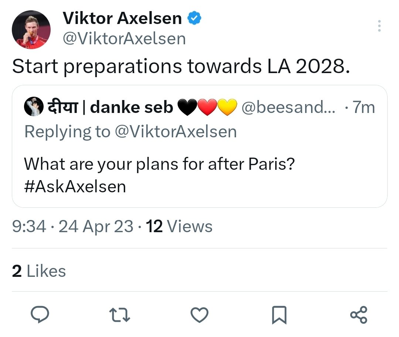The image size is (399, 337).
Task: Click the Viktor Axelsen display name
Action: point(122,18)
